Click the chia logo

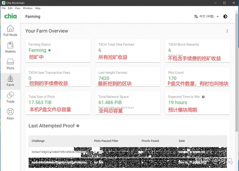[x=10, y=16]
